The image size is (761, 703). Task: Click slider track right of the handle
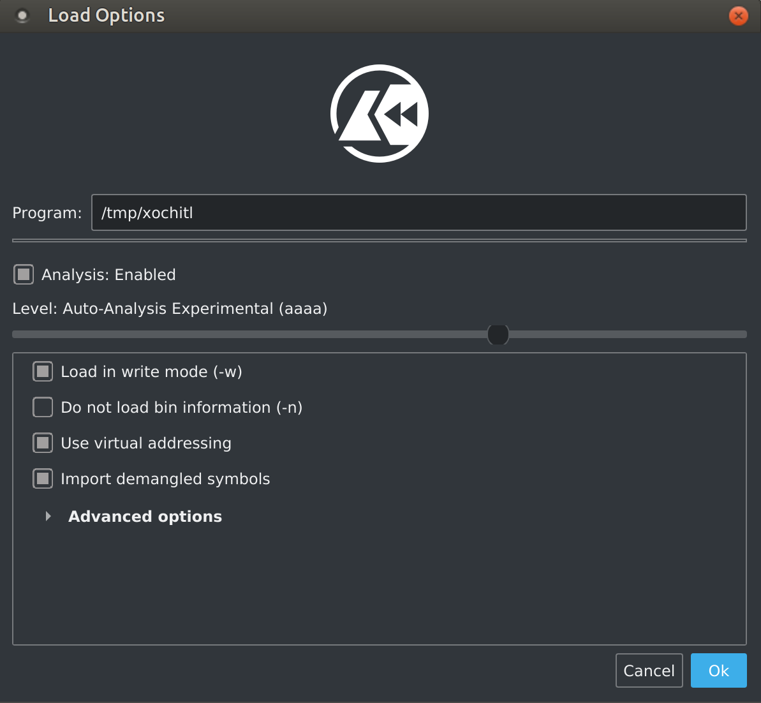click(625, 334)
